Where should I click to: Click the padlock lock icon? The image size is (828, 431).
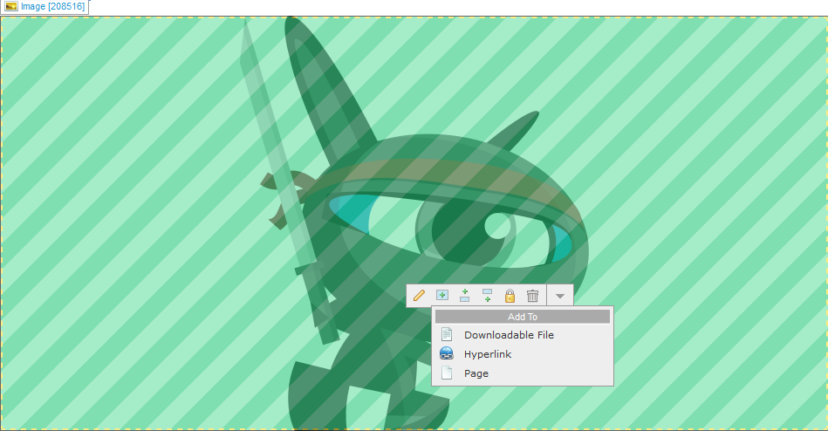click(x=510, y=295)
